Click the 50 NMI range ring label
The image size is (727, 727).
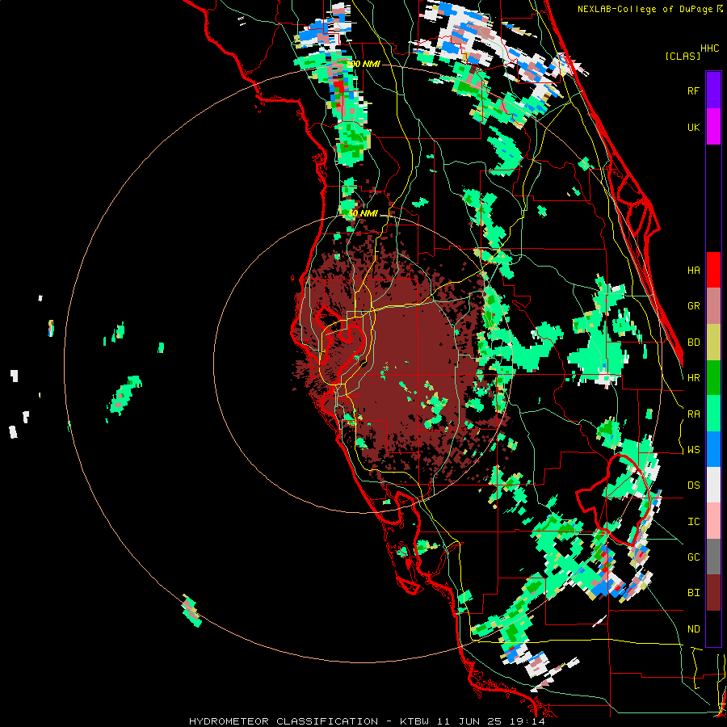(363, 213)
